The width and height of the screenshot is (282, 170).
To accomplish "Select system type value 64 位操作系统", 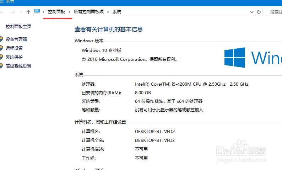I will [169, 101].
